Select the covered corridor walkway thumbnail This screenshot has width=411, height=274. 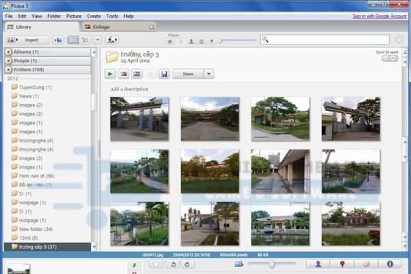(x=280, y=171)
